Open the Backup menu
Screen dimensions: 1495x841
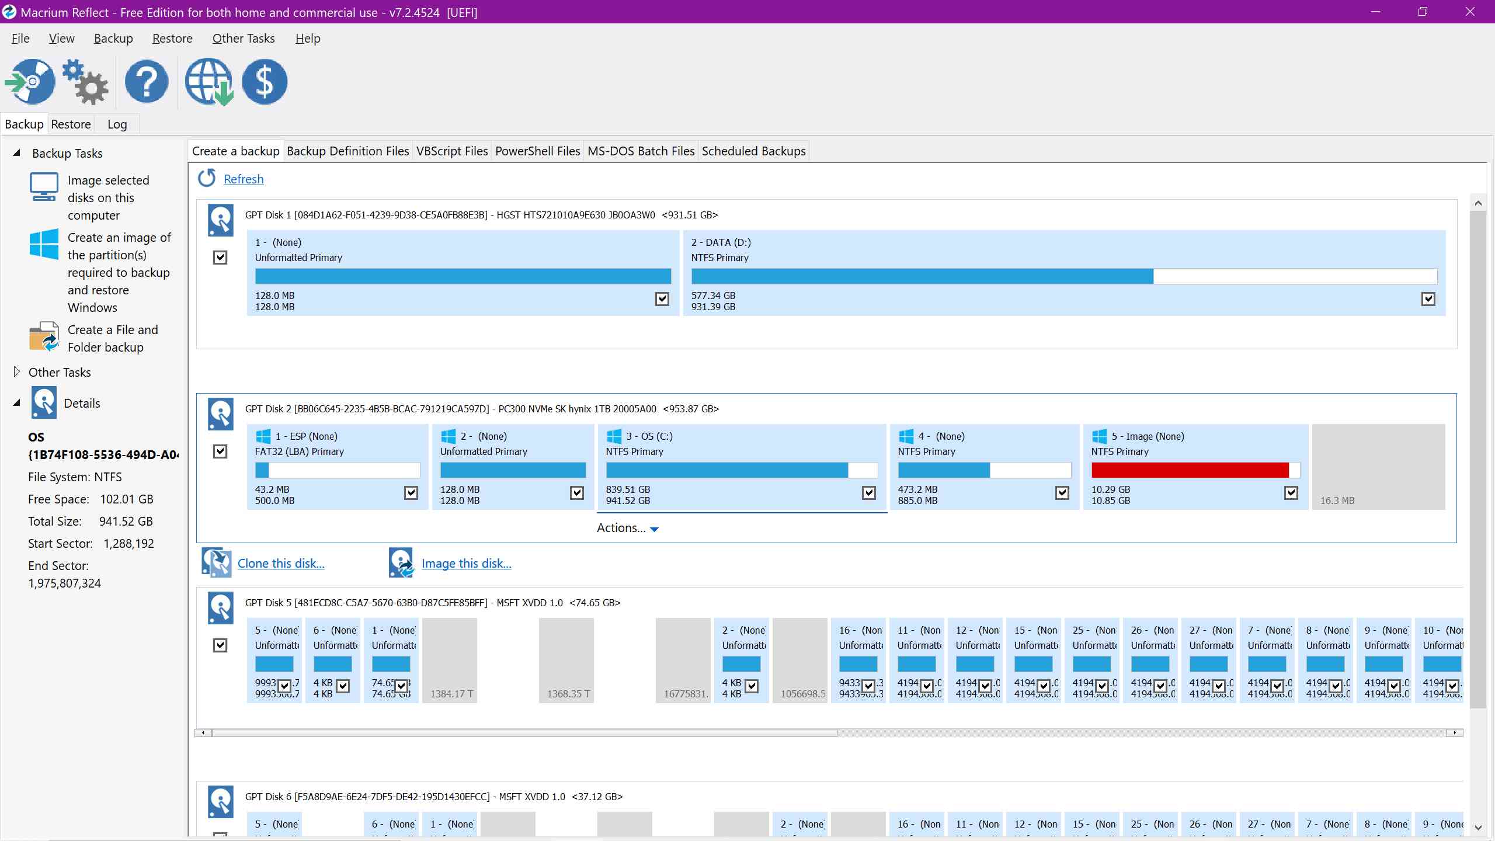(113, 39)
